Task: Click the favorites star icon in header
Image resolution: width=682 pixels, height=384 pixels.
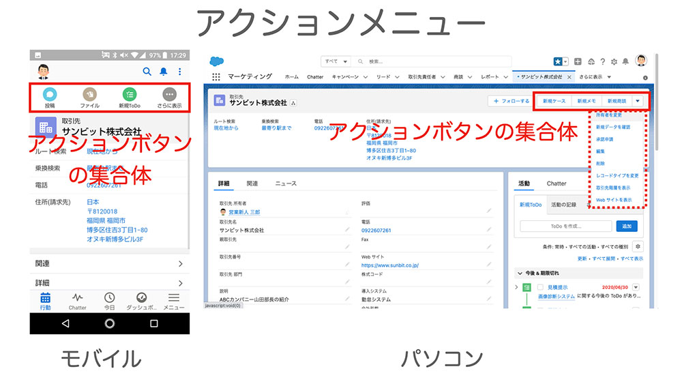Action: (558, 62)
